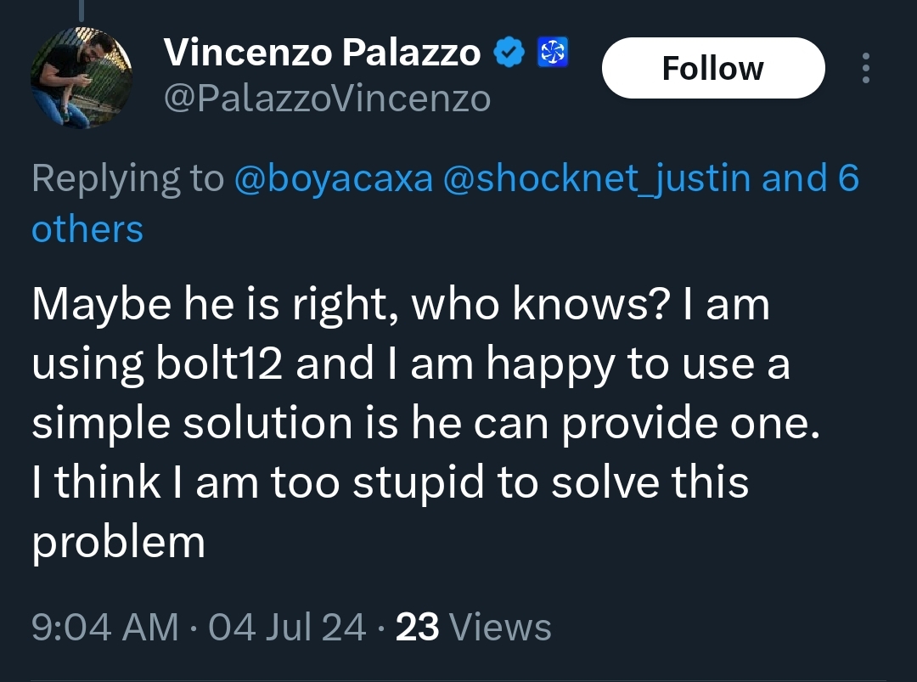
Task: Open the @PalazzoVincenzo handle
Action: pos(327,99)
